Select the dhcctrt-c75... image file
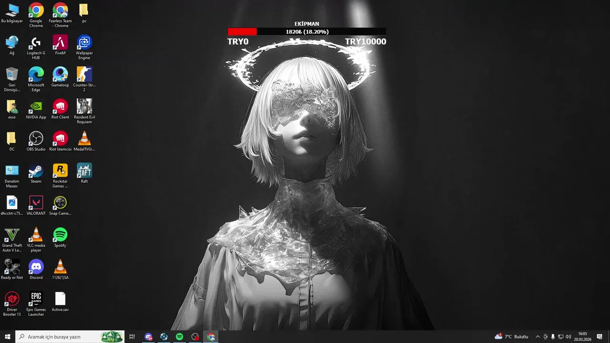The image size is (610, 343). pyautogui.click(x=12, y=206)
